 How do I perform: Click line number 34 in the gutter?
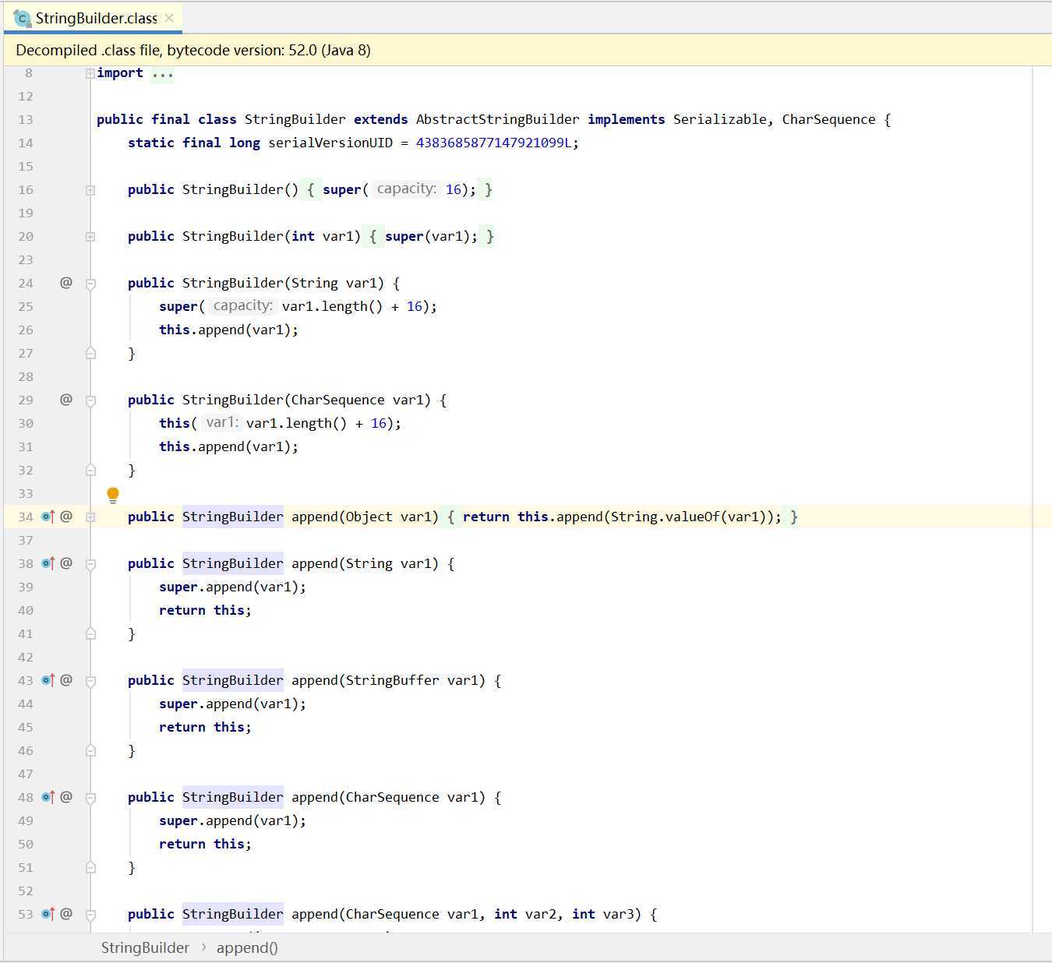click(x=26, y=517)
